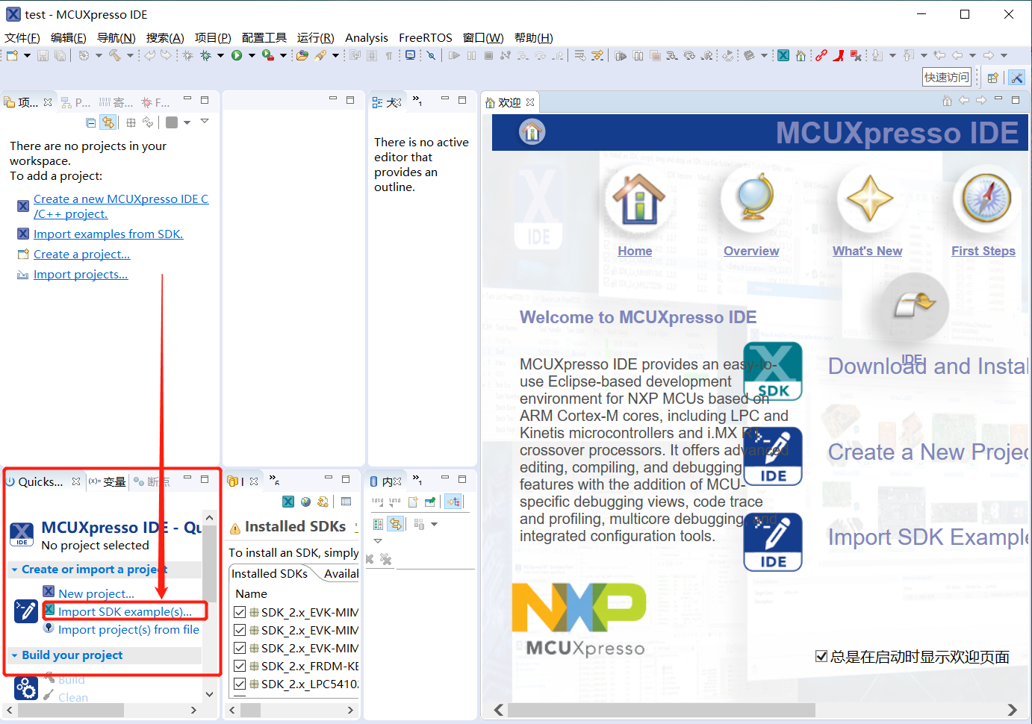Click the What's New star icon
The width and height of the screenshot is (1032, 724).
coord(868,199)
